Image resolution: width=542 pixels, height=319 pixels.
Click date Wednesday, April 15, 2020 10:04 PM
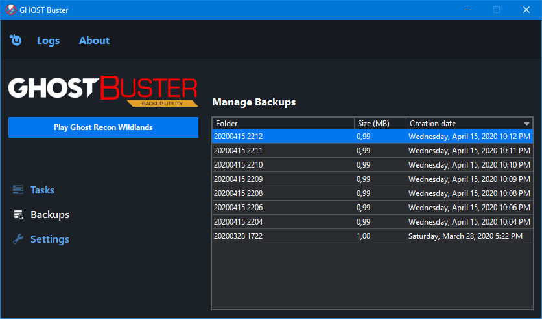point(469,222)
